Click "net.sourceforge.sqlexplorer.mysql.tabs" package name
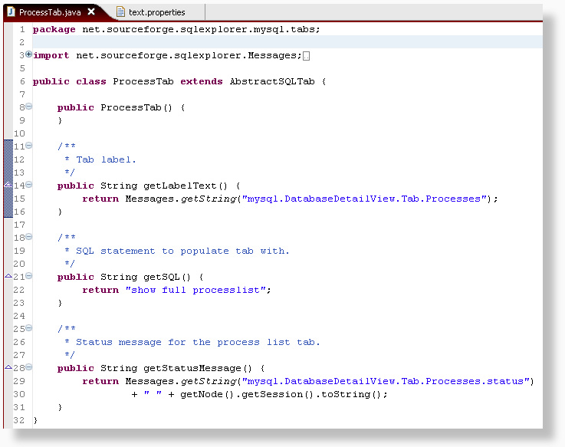The image size is (565, 447). click(199, 29)
